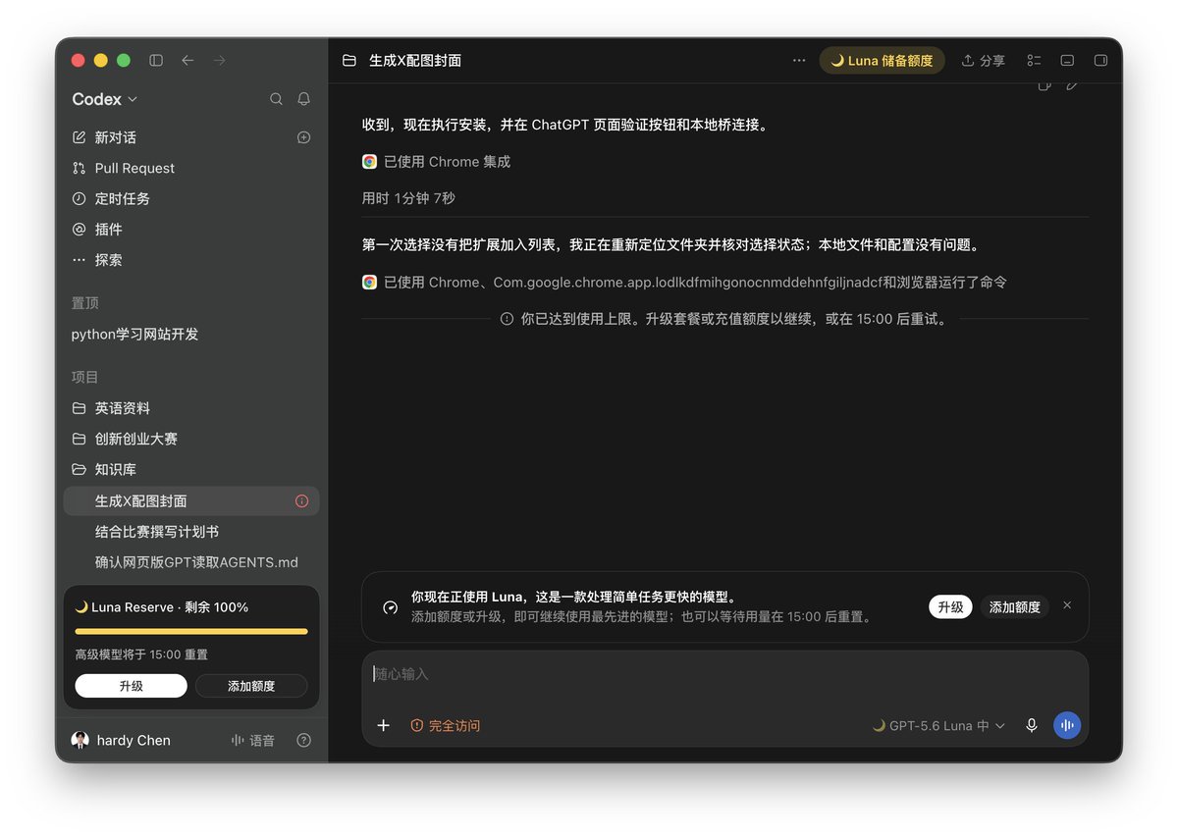Viewport: 1178px width, 836px height.
Task: Click the Luna 储备额度 pill in header
Action: tap(882, 61)
